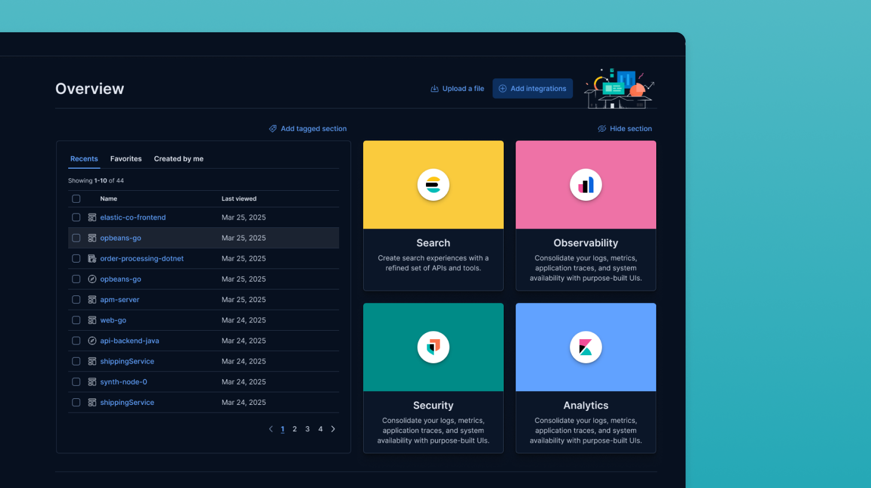The image size is (871, 488).
Task: Toggle the select-all checkbox in the table header
Action: click(76, 198)
